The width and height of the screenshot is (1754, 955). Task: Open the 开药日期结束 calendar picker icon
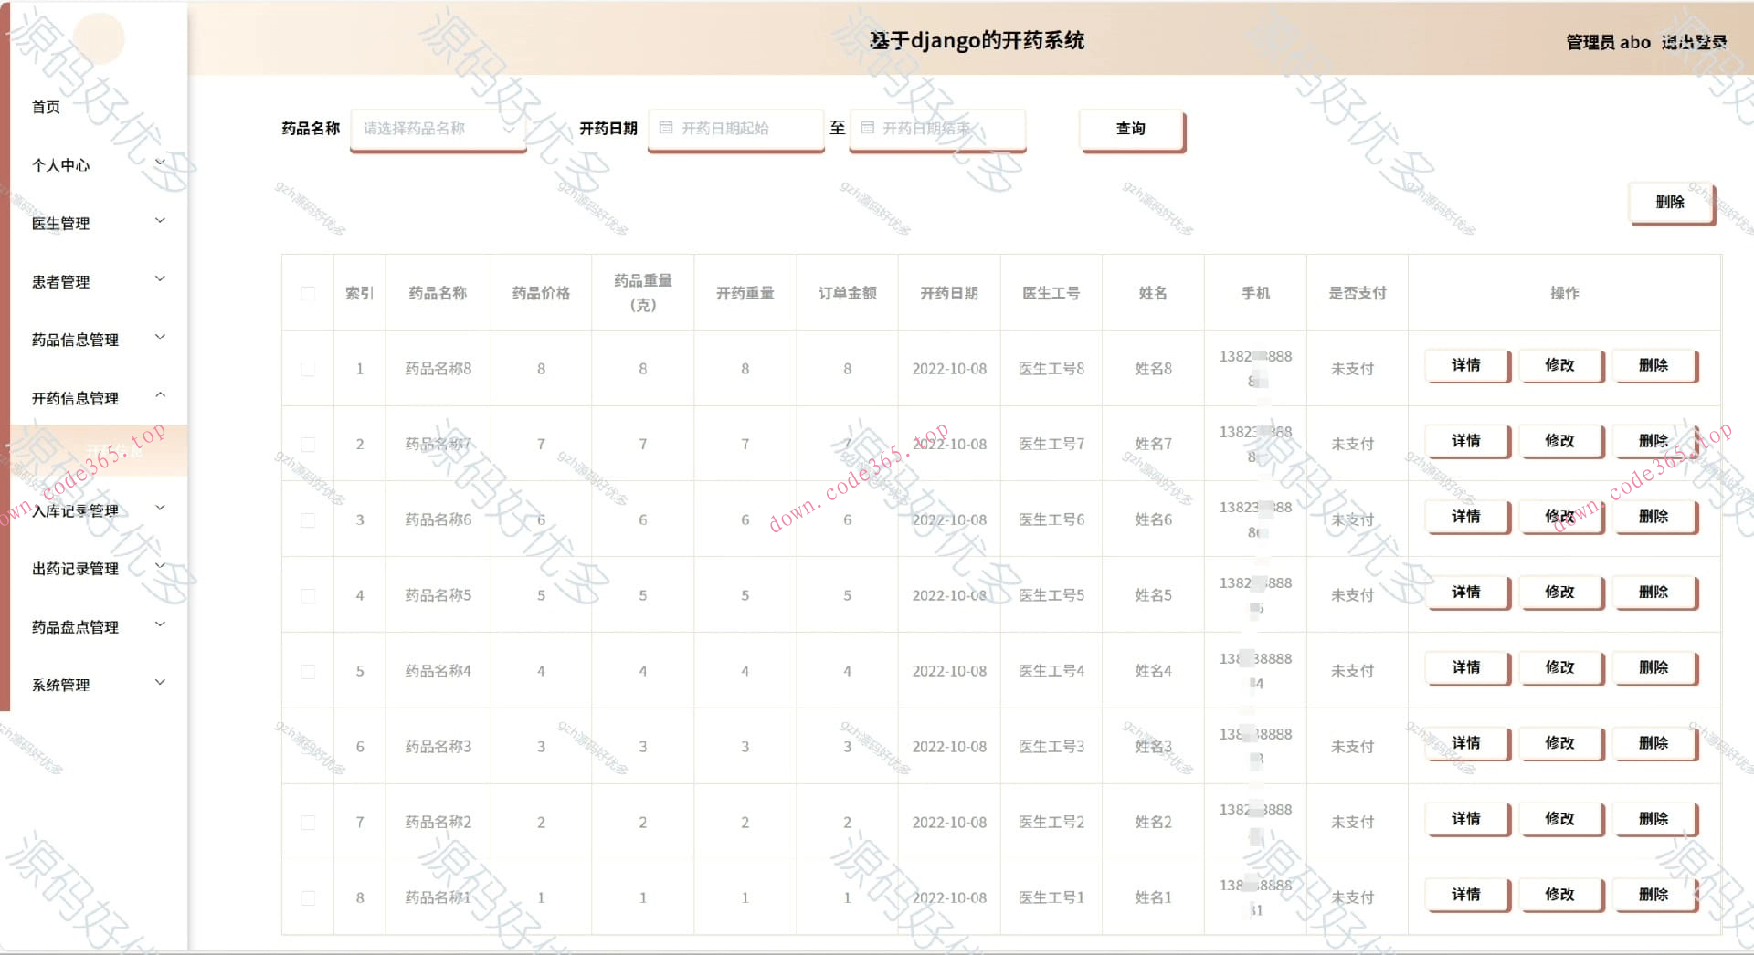pyautogui.click(x=868, y=128)
